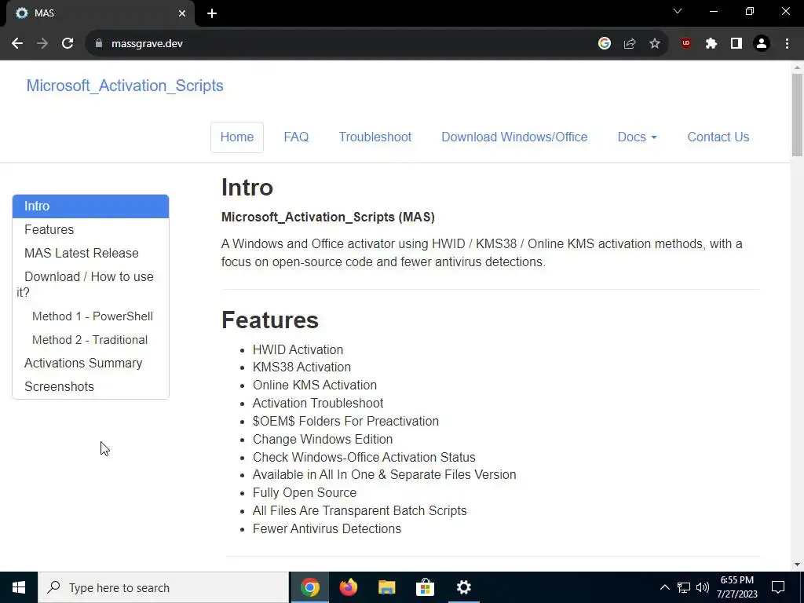Open the Microsoft_Activation_Scripts site title link

pyautogui.click(x=125, y=86)
